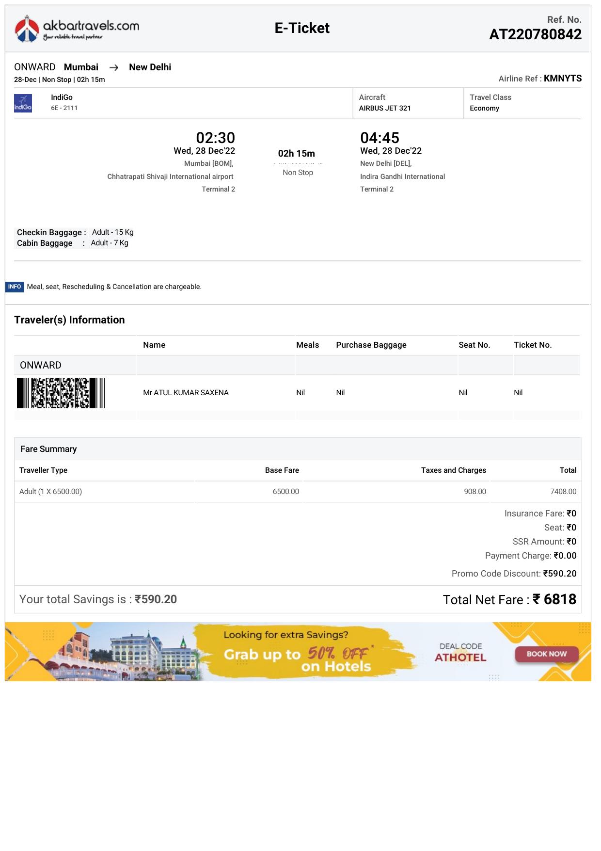Click the Total Net Fare amount
Viewport: 601px width, 851px height.
click(554, 599)
